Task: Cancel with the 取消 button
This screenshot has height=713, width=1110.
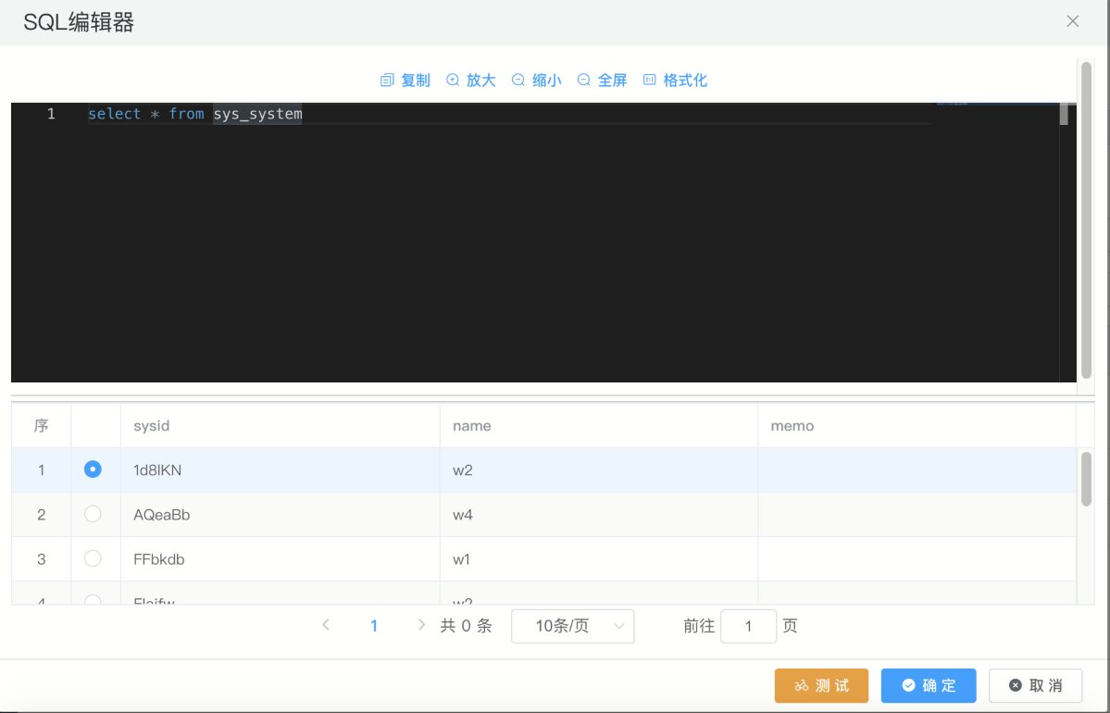Action: click(1035, 685)
